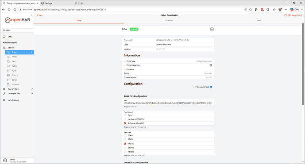The height and width of the screenshot is (164, 305).
Task: Go to the browser home page
Action: pyautogui.click(x=15, y=10)
